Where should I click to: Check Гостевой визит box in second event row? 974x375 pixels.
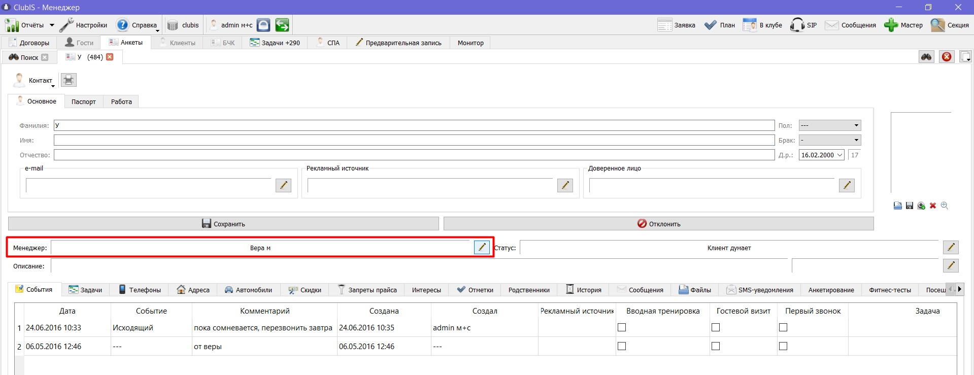tap(716, 346)
